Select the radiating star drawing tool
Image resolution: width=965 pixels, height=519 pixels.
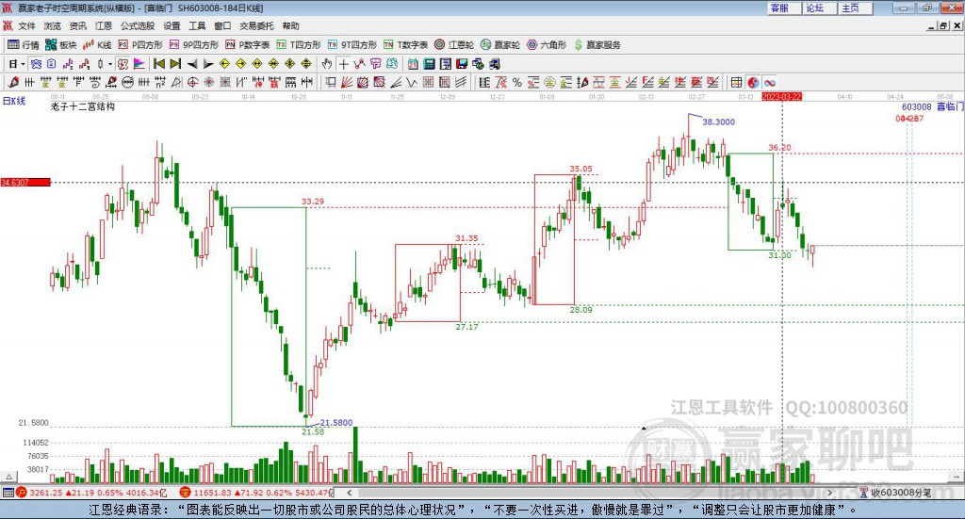point(209,82)
